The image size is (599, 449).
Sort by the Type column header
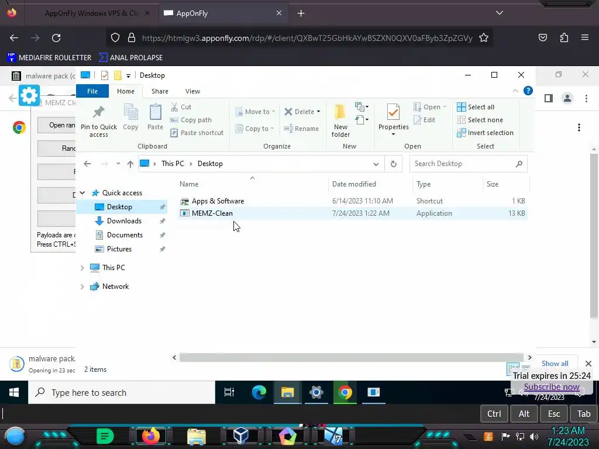click(x=424, y=184)
